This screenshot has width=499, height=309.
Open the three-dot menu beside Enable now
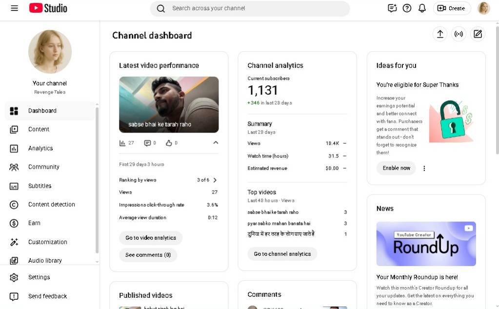tap(424, 168)
